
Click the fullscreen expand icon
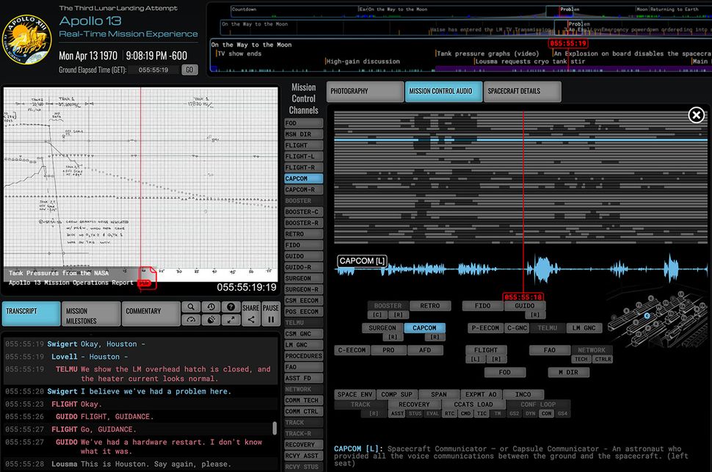(x=231, y=319)
